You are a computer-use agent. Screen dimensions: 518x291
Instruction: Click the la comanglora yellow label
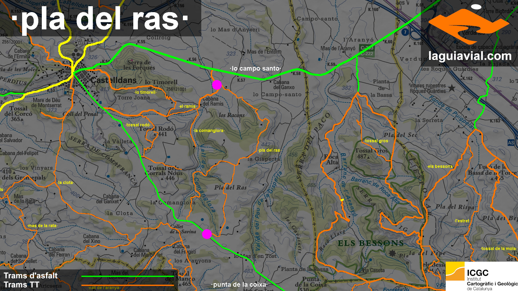209,130
